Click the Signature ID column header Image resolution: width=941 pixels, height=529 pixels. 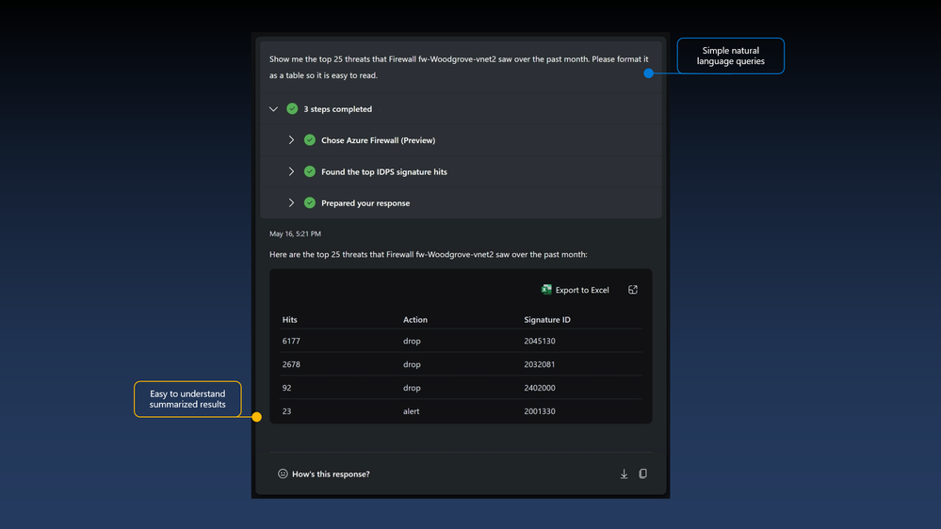547,320
